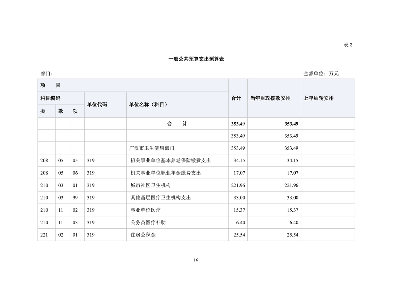
Task: Click the 金额单位：万元 note
Action: click(x=321, y=74)
